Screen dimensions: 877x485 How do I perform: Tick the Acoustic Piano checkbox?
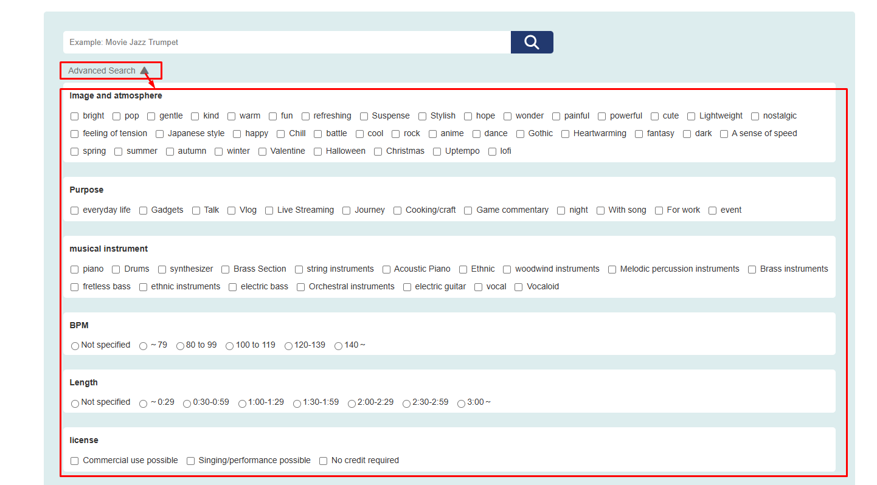pyautogui.click(x=387, y=269)
